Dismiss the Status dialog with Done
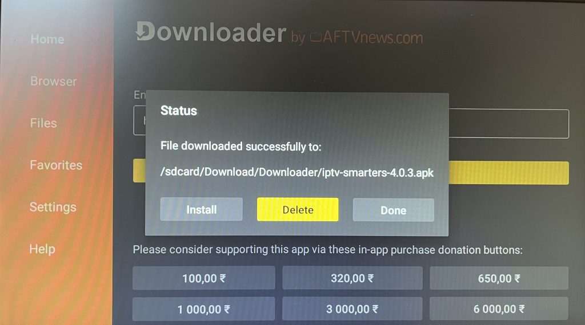The width and height of the screenshot is (585, 325). coord(393,210)
